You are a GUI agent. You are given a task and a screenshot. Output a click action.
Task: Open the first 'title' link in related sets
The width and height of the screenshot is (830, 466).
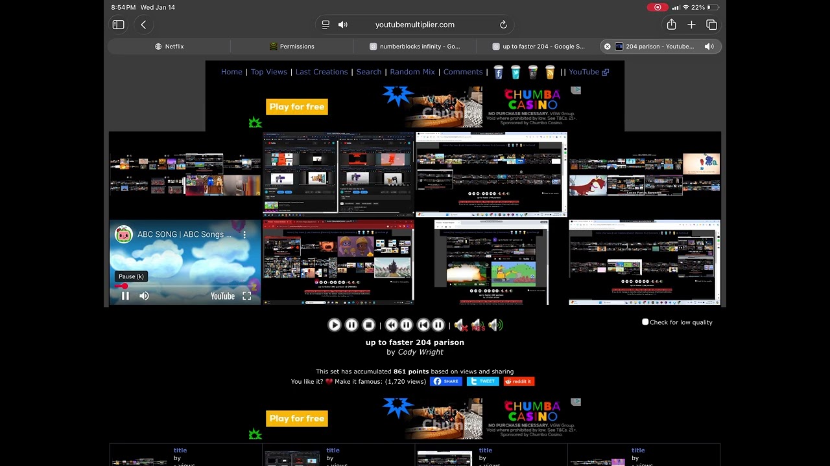coord(180,450)
